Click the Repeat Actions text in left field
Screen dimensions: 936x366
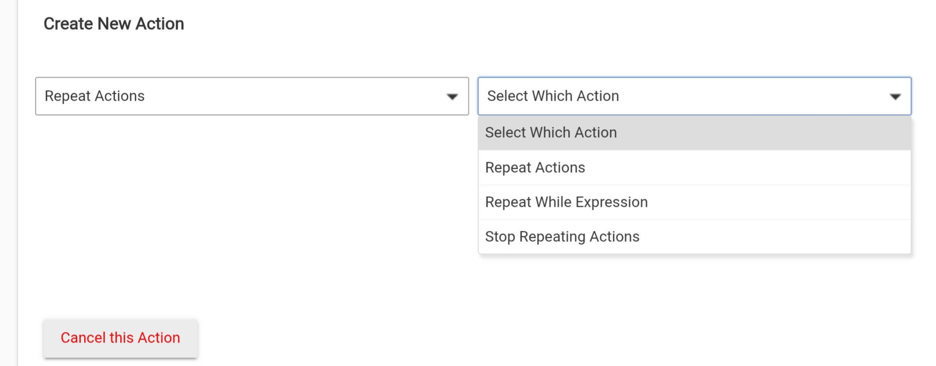coord(95,96)
